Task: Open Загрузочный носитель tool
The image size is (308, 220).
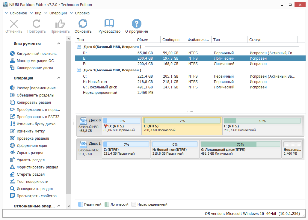Action: tap(36, 54)
